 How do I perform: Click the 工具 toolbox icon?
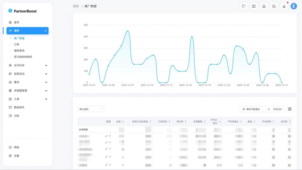point(10,99)
